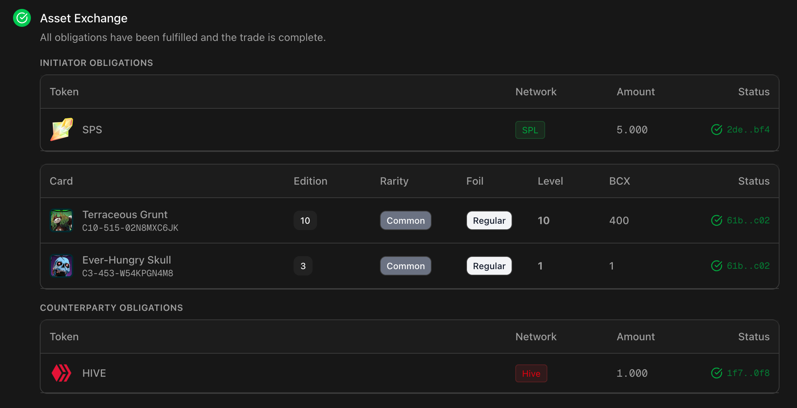The image size is (797, 408).
Task: Select card ID C3-453-W54KPGN4M8
Action: (x=128, y=273)
